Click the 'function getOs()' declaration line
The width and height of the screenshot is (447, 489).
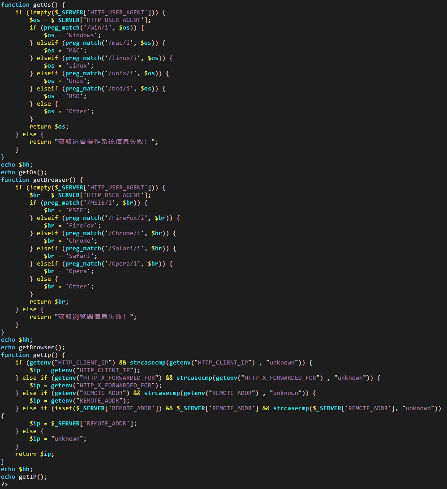click(34, 4)
